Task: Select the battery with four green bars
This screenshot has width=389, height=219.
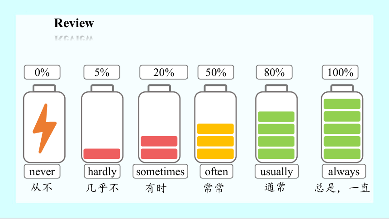Action: click(276, 124)
